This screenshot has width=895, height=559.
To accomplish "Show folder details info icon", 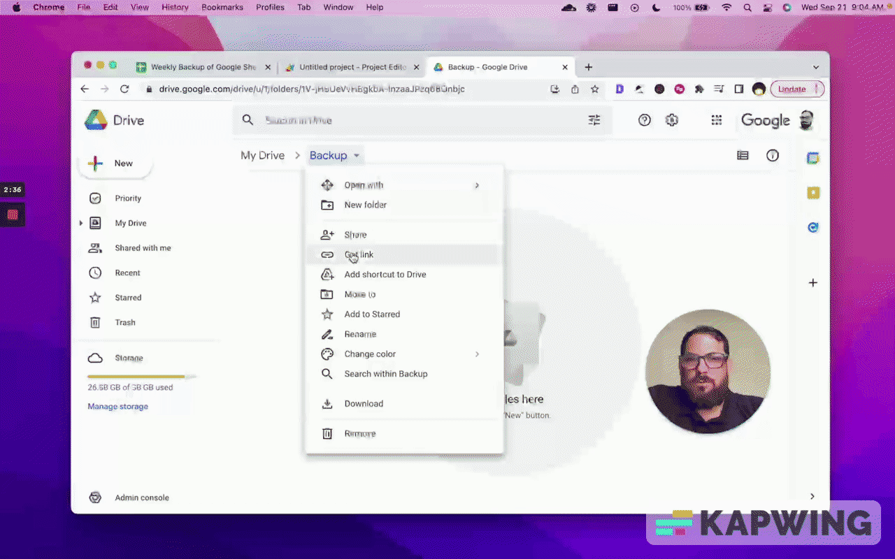I will (773, 156).
